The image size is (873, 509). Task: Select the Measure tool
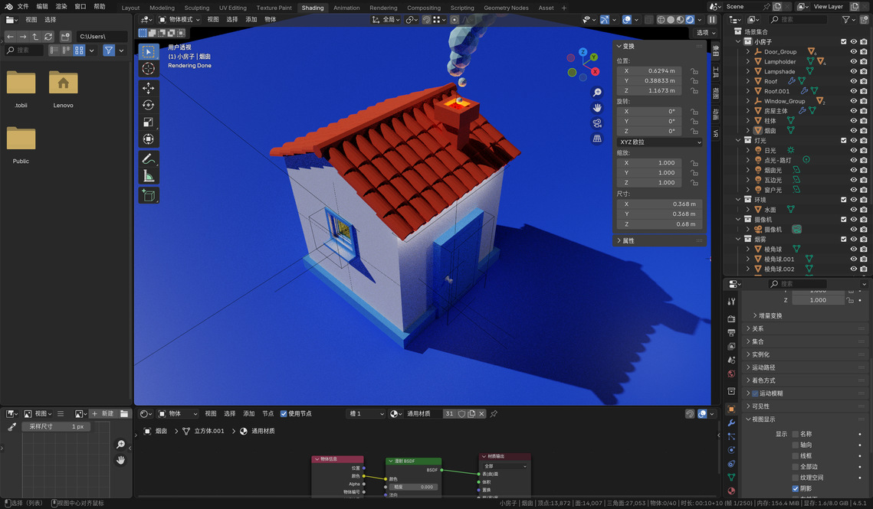(149, 176)
